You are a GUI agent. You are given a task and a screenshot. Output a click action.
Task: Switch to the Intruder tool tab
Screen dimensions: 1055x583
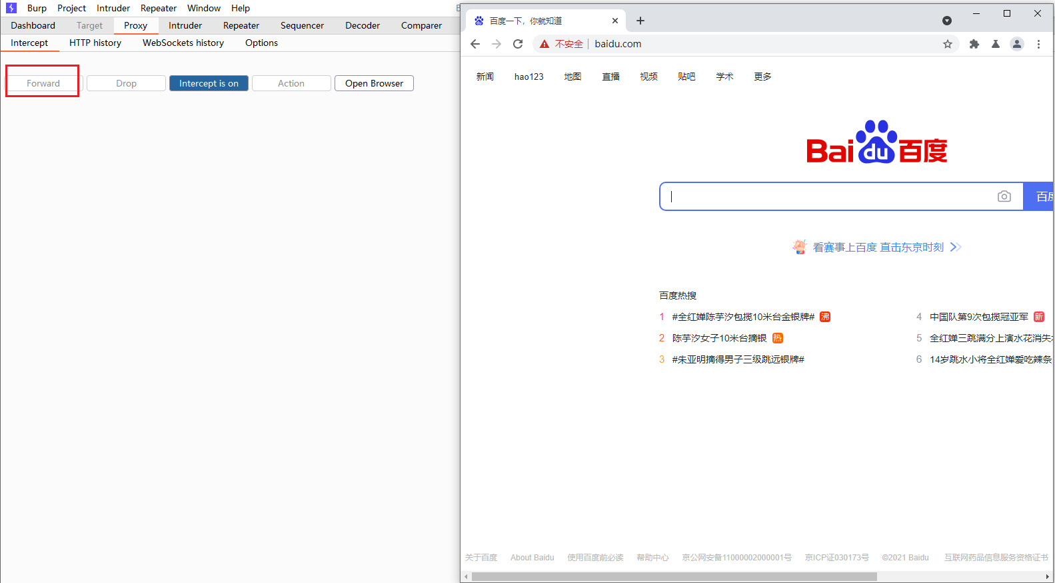(185, 25)
